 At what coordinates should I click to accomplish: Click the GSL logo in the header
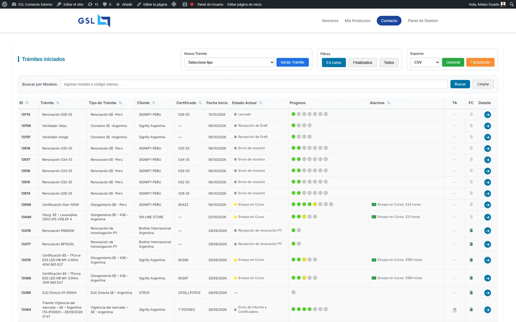[94, 21]
